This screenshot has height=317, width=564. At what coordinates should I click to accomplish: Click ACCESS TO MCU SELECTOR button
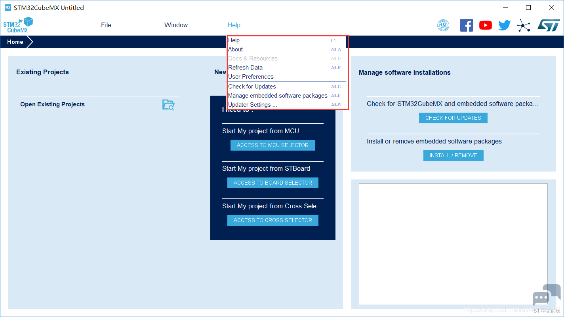[x=272, y=145]
